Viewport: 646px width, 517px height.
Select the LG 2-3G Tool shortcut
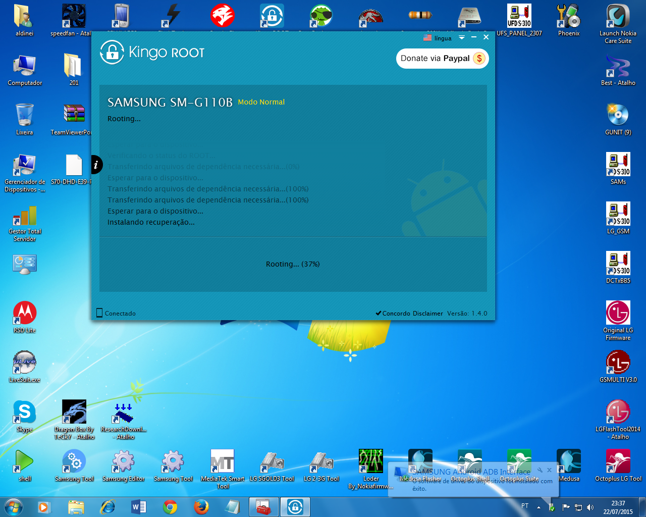(321, 466)
